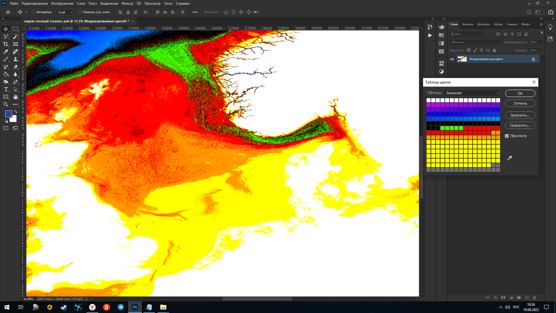Open the Изображение menu

[x=62, y=3]
